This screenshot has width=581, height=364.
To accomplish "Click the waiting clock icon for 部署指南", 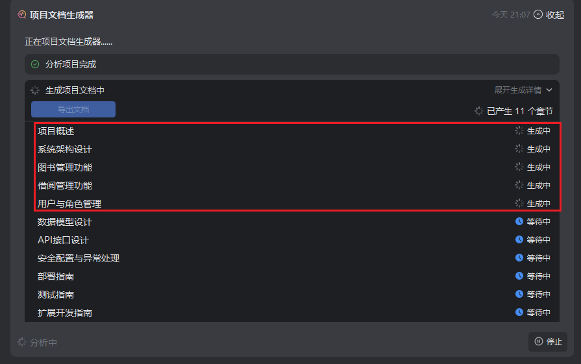I will (519, 276).
